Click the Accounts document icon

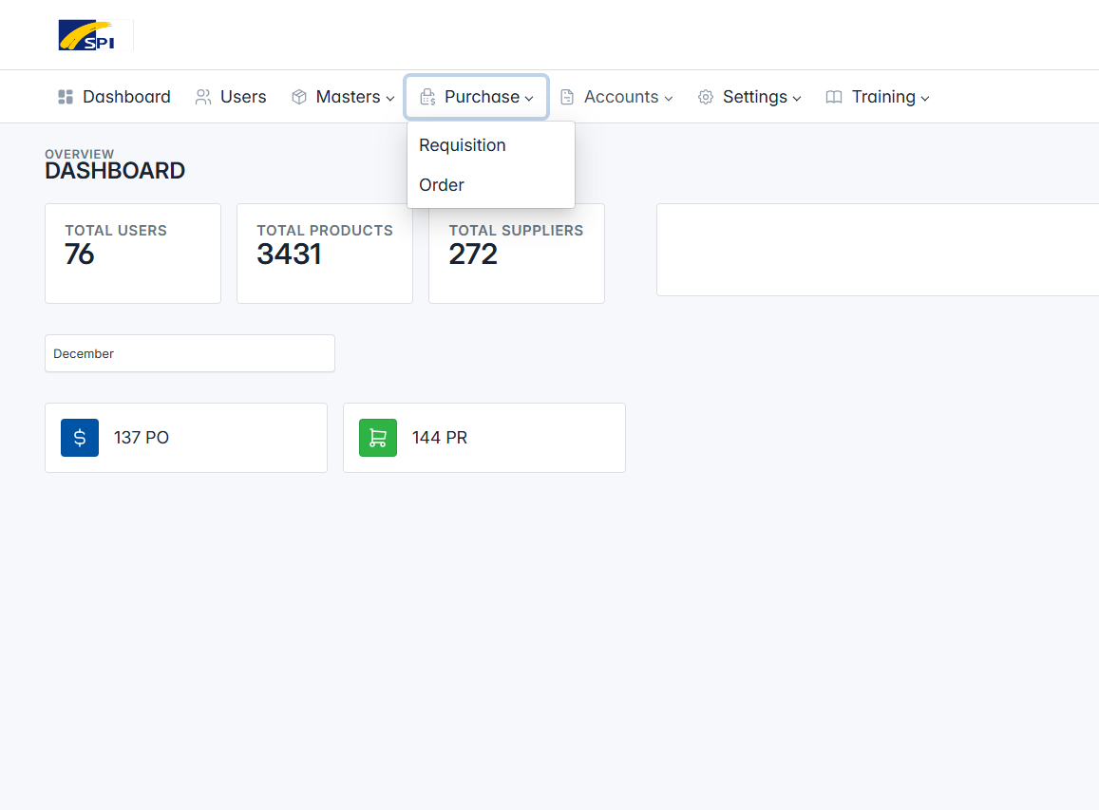[x=567, y=97]
